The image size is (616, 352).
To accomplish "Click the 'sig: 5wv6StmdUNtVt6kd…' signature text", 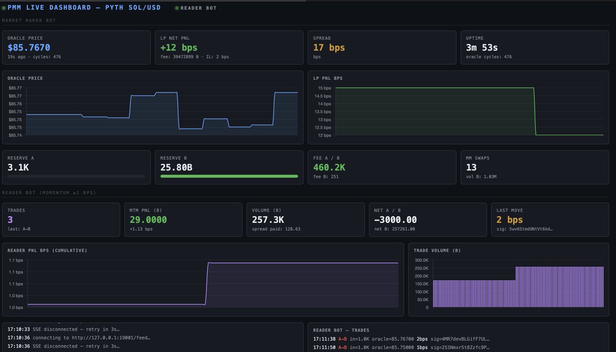I will (x=524, y=229).
